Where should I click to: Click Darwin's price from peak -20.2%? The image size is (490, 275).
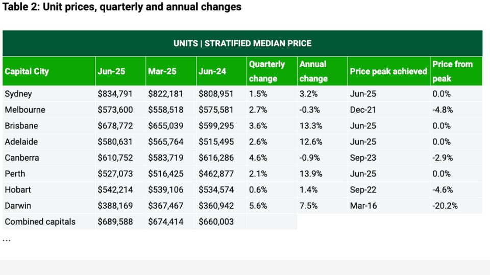445,206
